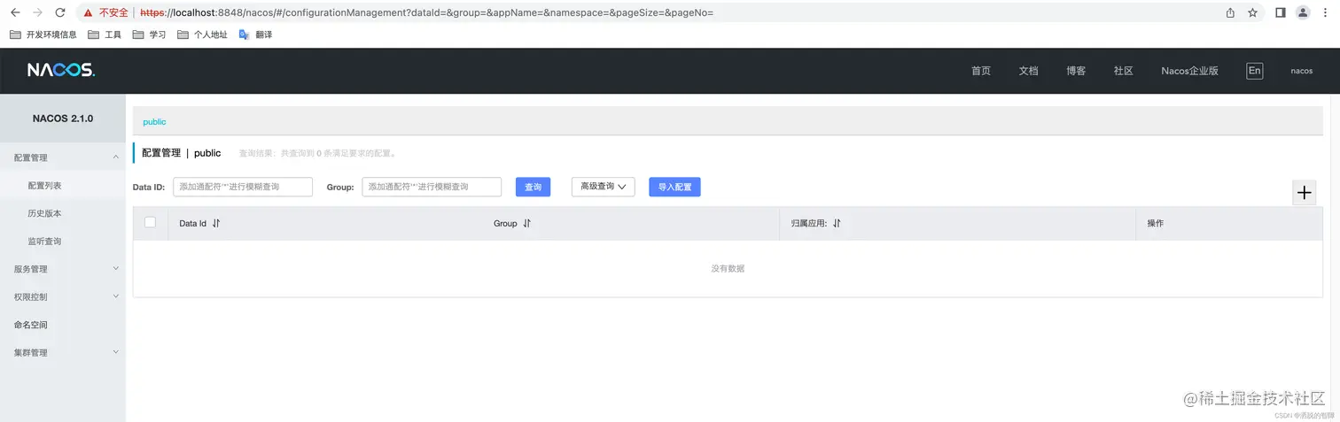The image size is (1340, 422).
Task: Sort by 归属应用 column
Action: pyautogui.click(x=837, y=224)
